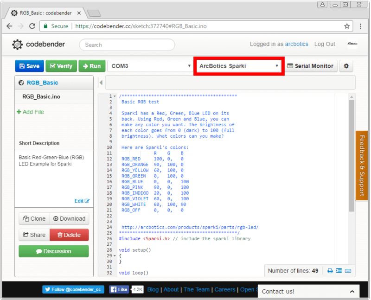
Task: Select the RGB_Basic : codebender browser tab
Action: [x=45, y=13]
